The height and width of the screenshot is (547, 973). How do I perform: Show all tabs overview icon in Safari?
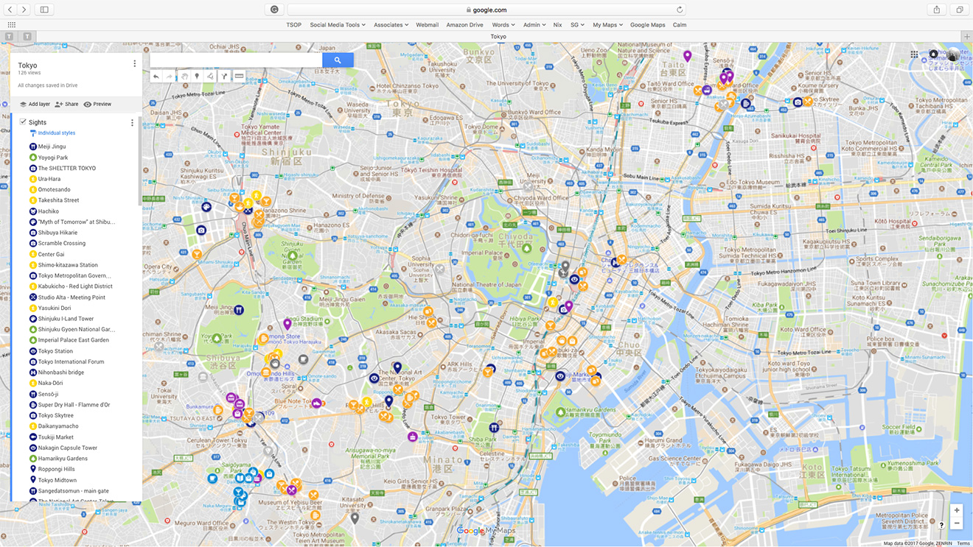point(960,10)
